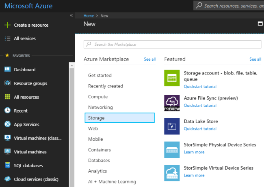
Task: Click See all next to Featured
Action: pos(255,59)
